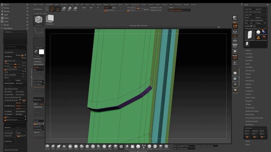This screenshot has width=271, height=152.
Task: Open the BaseMesh menu
Action: click(x=8, y=28)
